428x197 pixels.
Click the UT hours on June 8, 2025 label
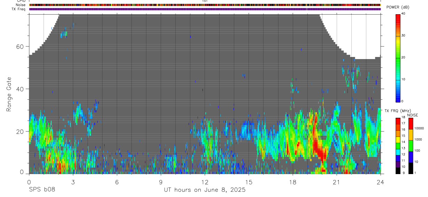click(x=205, y=190)
